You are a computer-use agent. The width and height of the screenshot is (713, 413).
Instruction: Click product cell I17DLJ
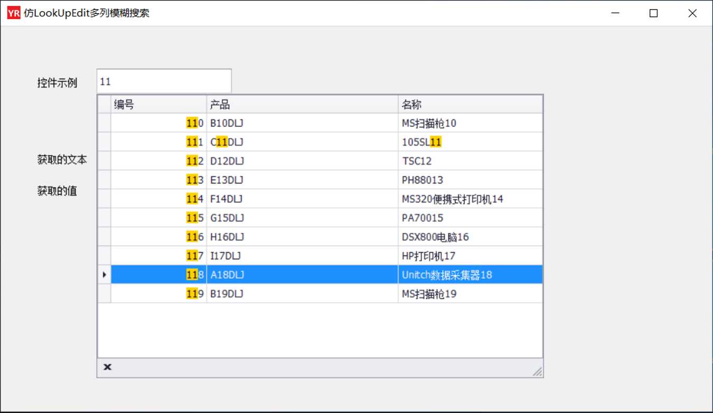pyautogui.click(x=302, y=256)
